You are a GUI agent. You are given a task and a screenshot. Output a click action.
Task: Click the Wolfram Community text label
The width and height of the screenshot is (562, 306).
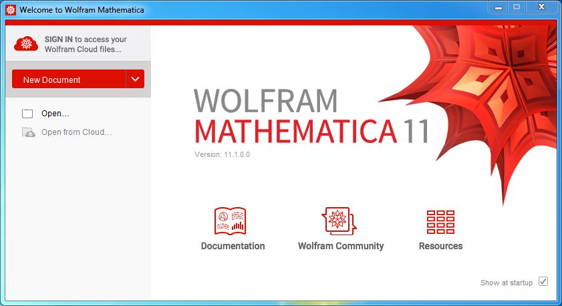(341, 246)
